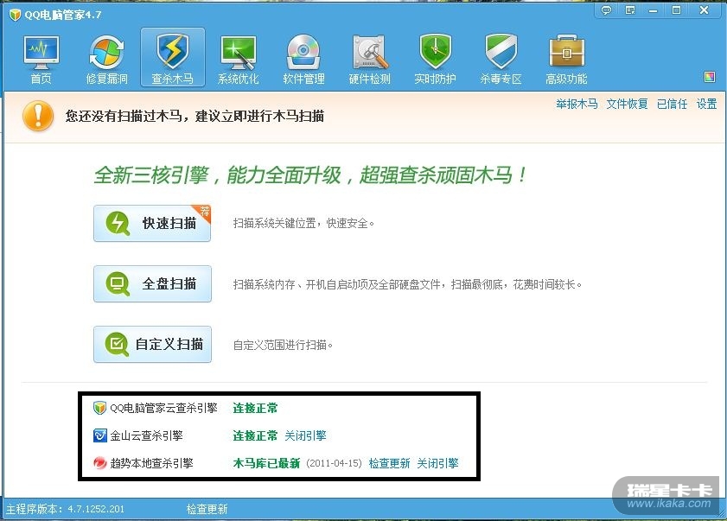Click 木马库已最新 status text
The image size is (727, 521).
pyautogui.click(x=266, y=463)
